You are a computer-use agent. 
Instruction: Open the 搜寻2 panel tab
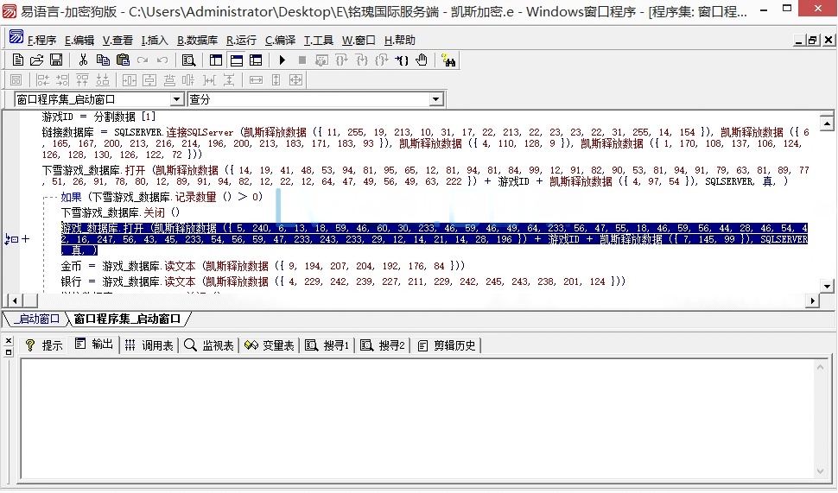coord(383,345)
